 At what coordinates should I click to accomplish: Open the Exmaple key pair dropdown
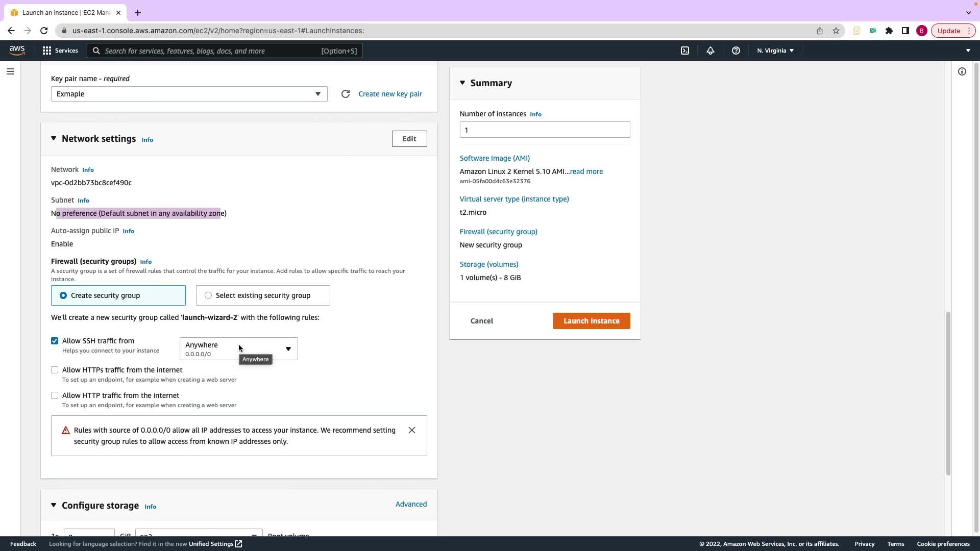pos(189,94)
